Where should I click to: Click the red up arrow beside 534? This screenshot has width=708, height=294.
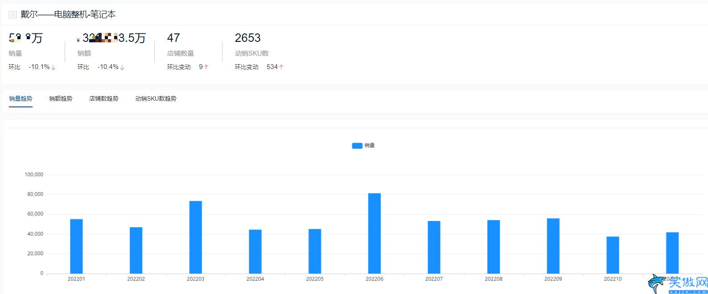(x=281, y=67)
